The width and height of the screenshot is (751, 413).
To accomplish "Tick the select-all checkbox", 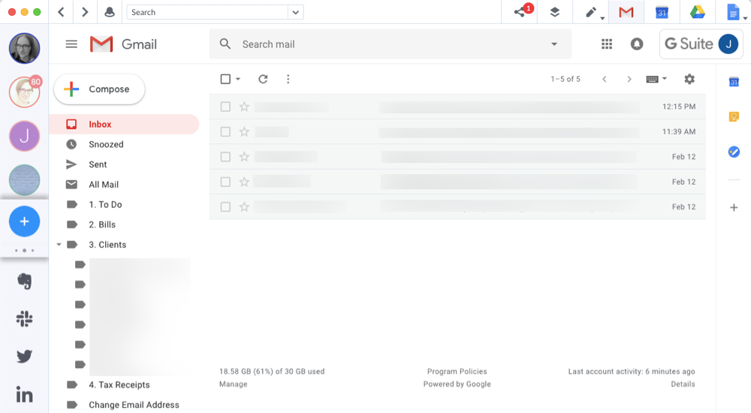I will click(x=225, y=79).
